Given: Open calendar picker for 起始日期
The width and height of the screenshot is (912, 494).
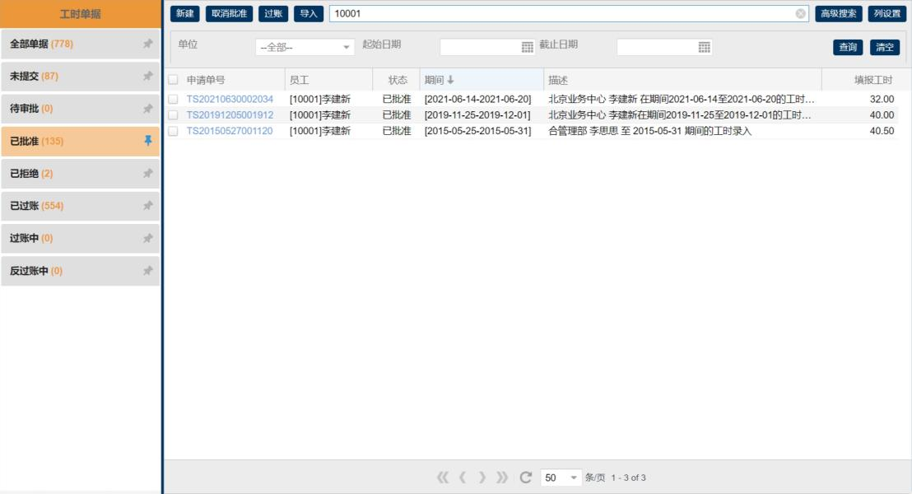Looking at the screenshot, I should coord(528,48).
